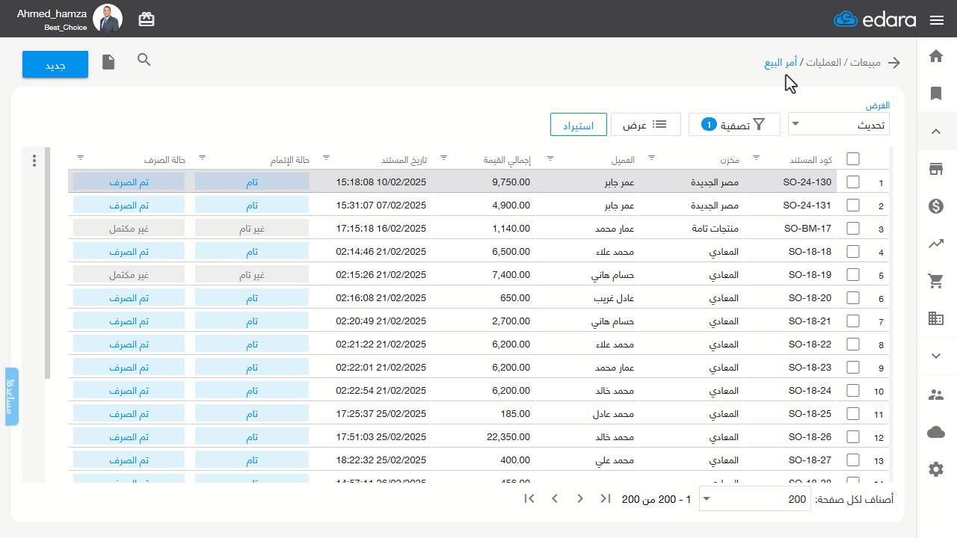Click the document icon next to جديد
The width and height of the screenshot is (957, 538).
click(108, 62)
